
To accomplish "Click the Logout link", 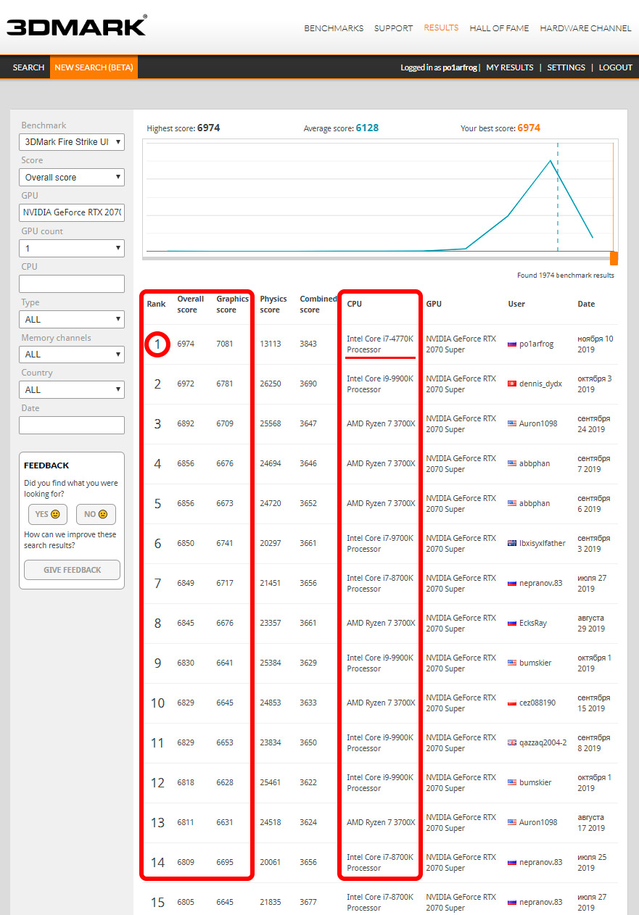I will pos(616,67).
